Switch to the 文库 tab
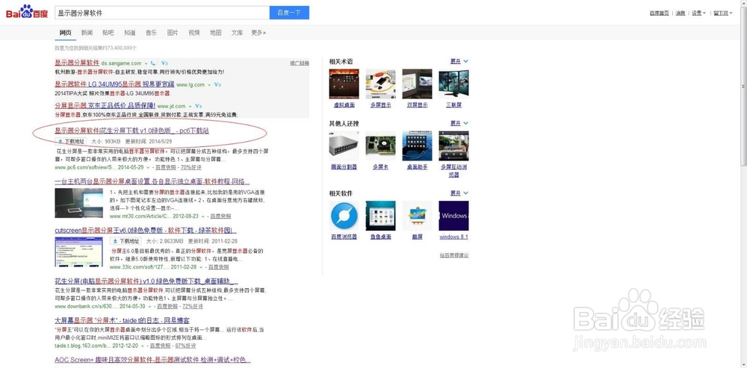 238,33
